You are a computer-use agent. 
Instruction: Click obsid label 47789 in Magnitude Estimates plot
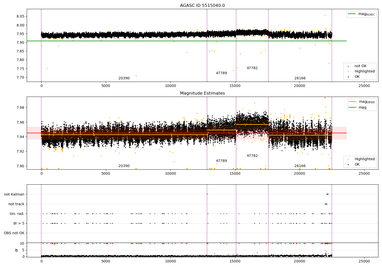[x=221, y=161]
